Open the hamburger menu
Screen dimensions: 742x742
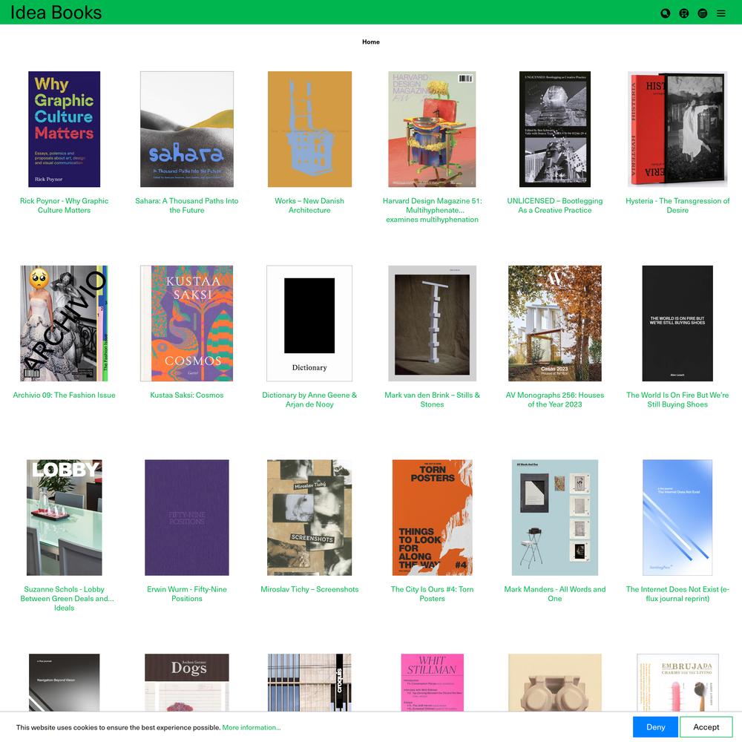coord(720,13)
